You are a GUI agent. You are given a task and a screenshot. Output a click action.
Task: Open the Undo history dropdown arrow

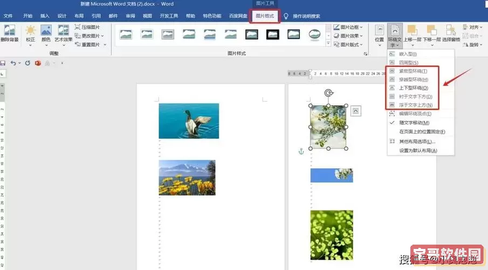[x=19, y=63]
